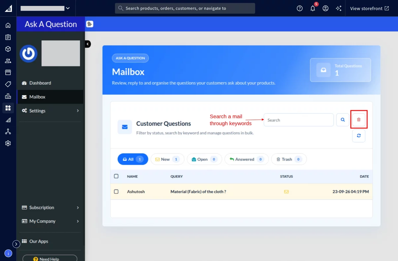Open Products box icon in left rail
The height and width of the screenshot is (261, 398).
coord(8,49)
